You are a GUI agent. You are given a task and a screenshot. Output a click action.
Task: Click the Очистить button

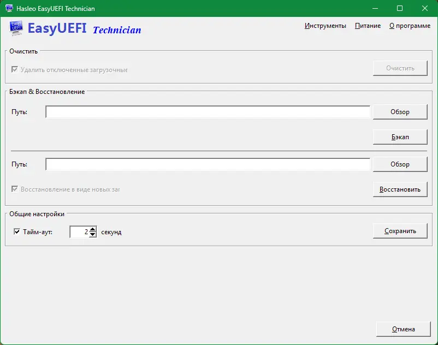click(x=400, y=68)
